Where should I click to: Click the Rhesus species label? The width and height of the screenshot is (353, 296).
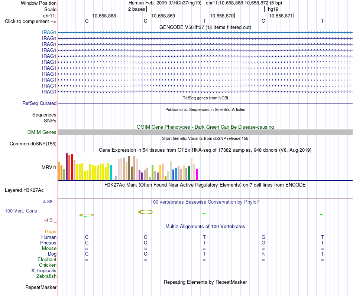tap(48, 243)
